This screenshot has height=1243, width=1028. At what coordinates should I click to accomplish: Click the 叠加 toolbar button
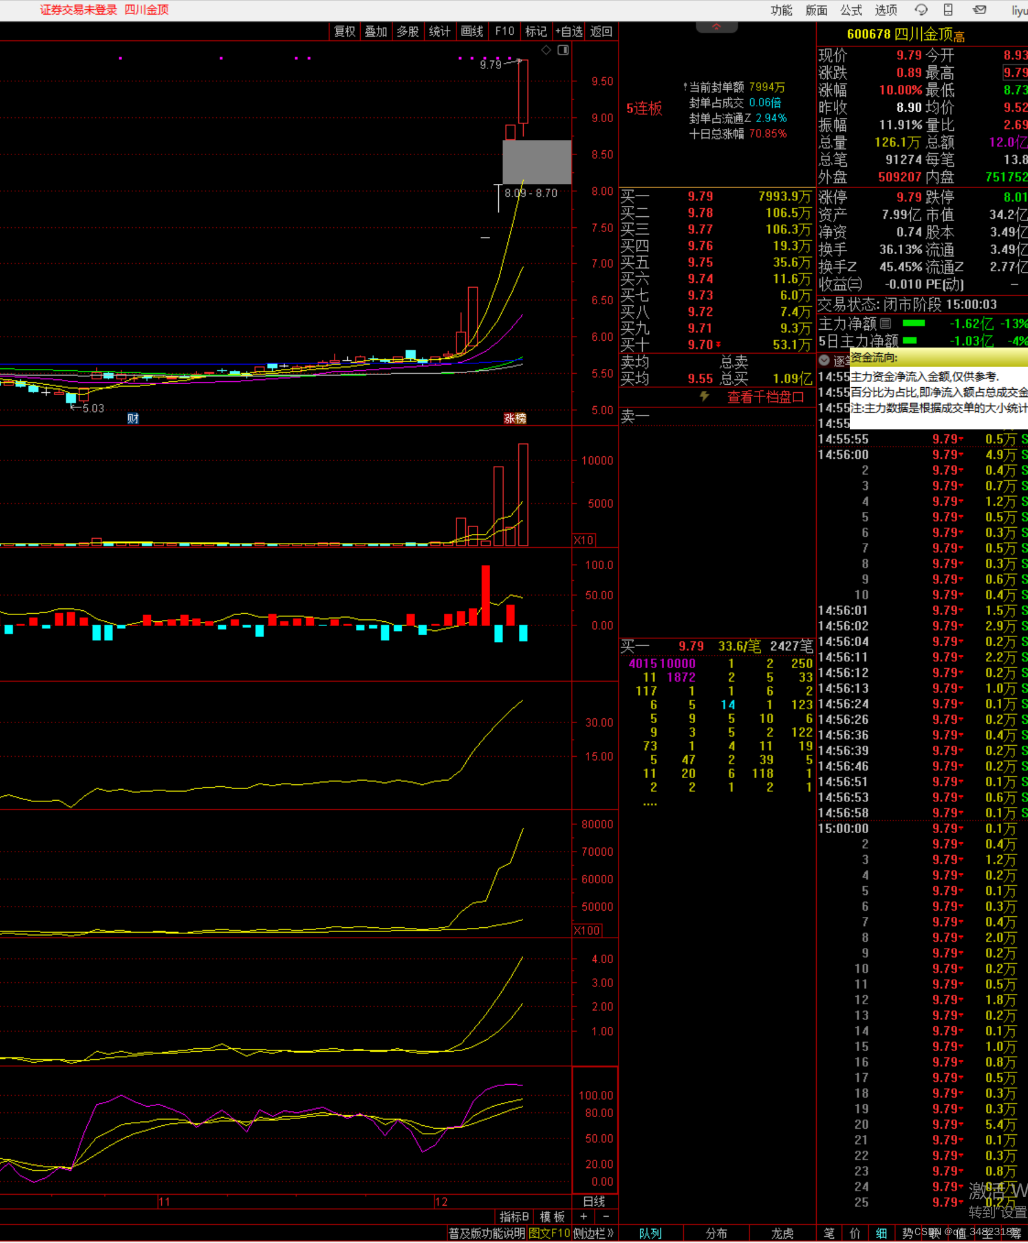pos(376,31)
